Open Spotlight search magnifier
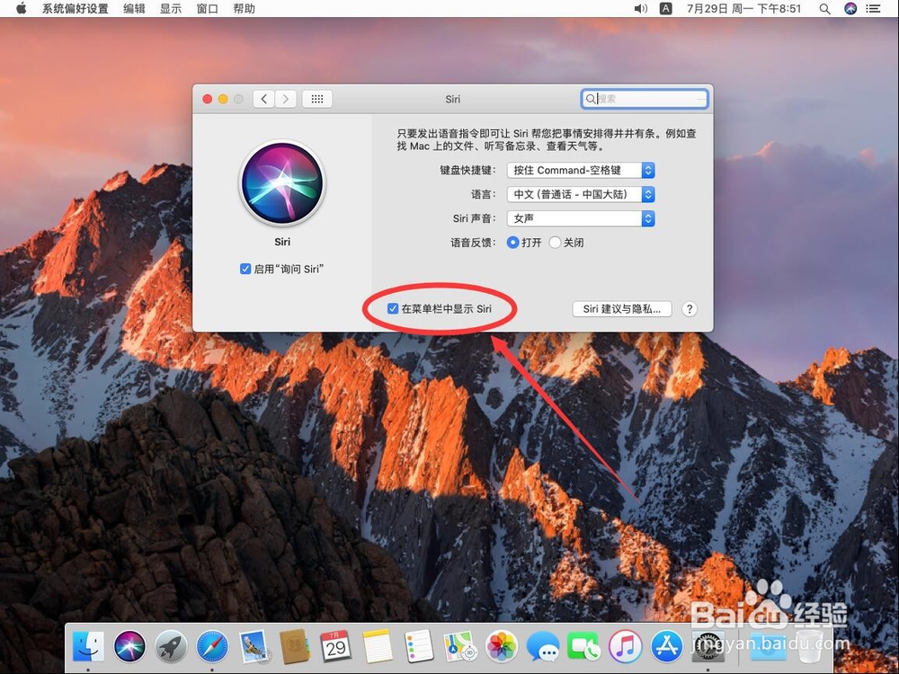This screenshot has height=674, width=899. pyautogui.click(x=825, y=9)
